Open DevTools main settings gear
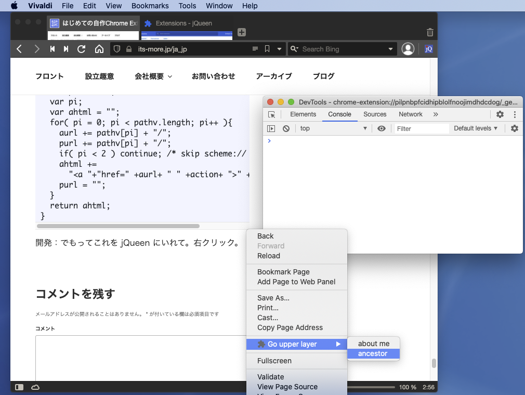 (500, 114)
